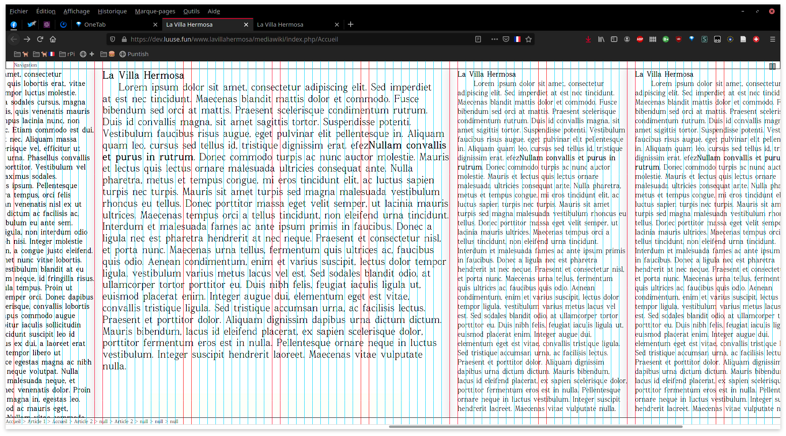The width and height of the screenshot is (786, 436).
Task: Expand the rPi bookmarks folder
Action: (67, 54)
